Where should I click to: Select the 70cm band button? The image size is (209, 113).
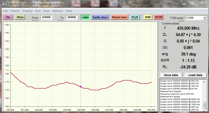coord(20,17)
